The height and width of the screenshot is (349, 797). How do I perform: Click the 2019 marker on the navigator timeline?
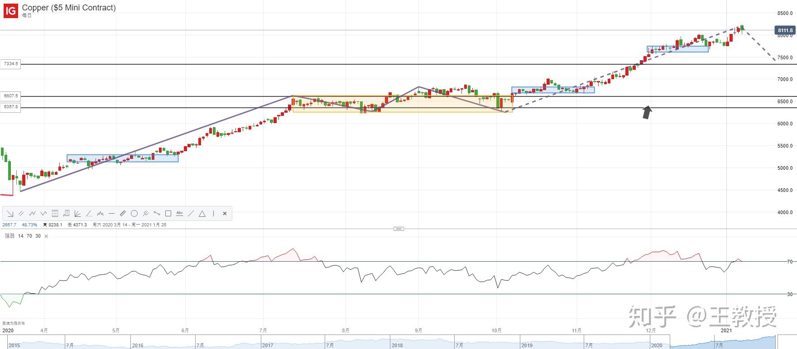tap(527, 345)
